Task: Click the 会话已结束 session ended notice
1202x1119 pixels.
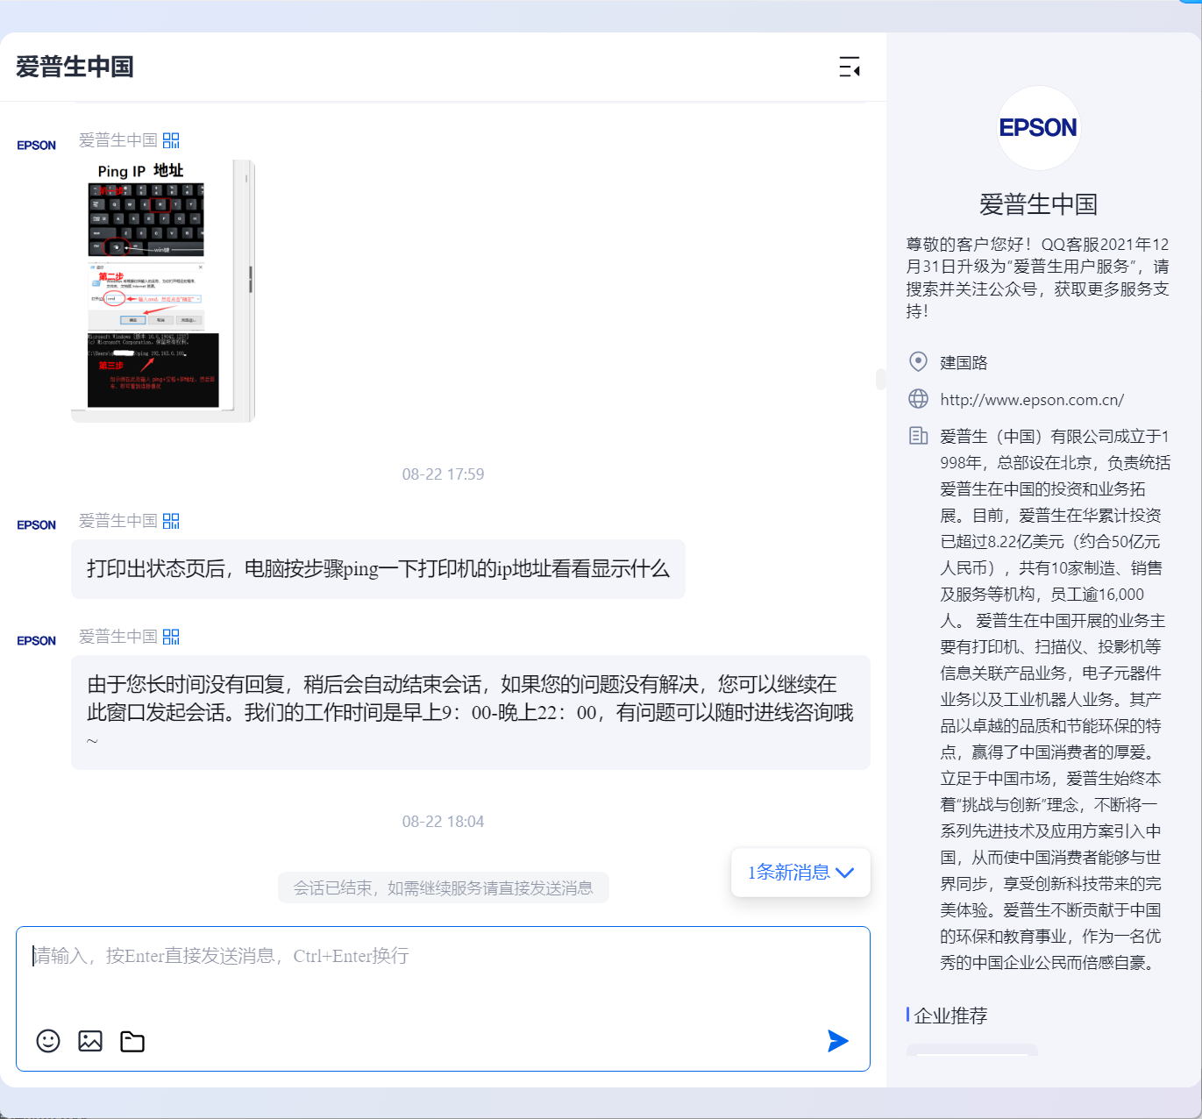Action: [444, 888]
